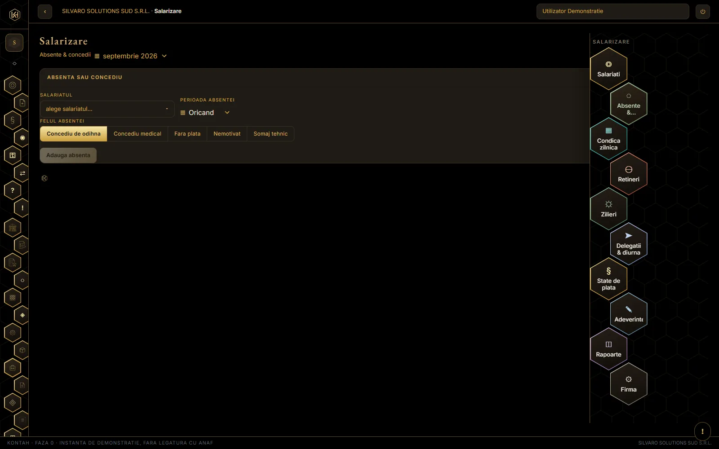This screenshot has width=719, height=449.
Task: Open the Rapoarte hexagon tile
Action: point(608,349)
